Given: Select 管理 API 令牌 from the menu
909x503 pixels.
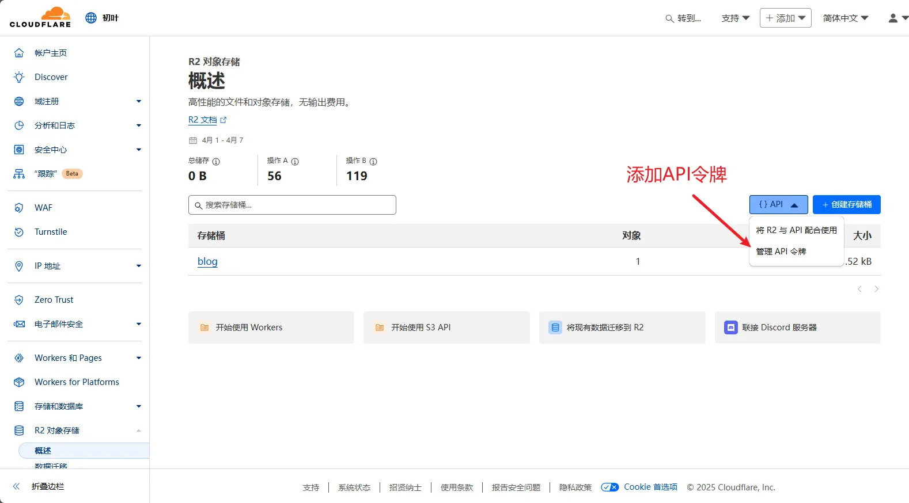Looking at the screenshot, I should click(781, 251).
